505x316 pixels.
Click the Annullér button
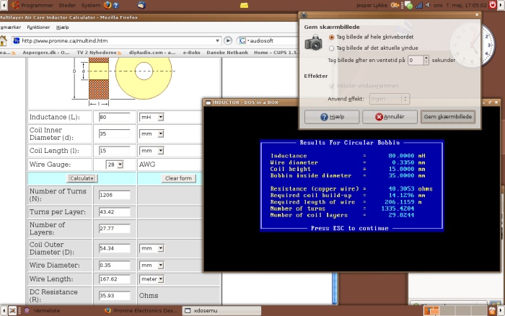pos(390,117)
